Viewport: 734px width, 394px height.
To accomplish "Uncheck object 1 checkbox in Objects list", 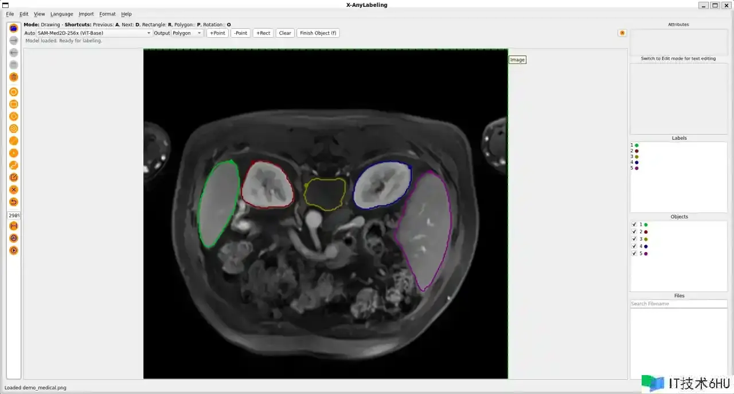I will 634,224.
